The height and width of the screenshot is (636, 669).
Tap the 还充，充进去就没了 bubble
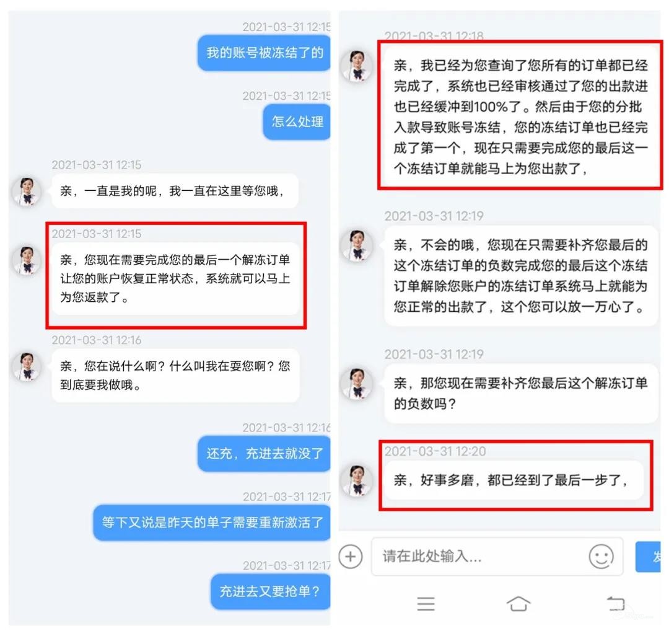click(264, 453)
